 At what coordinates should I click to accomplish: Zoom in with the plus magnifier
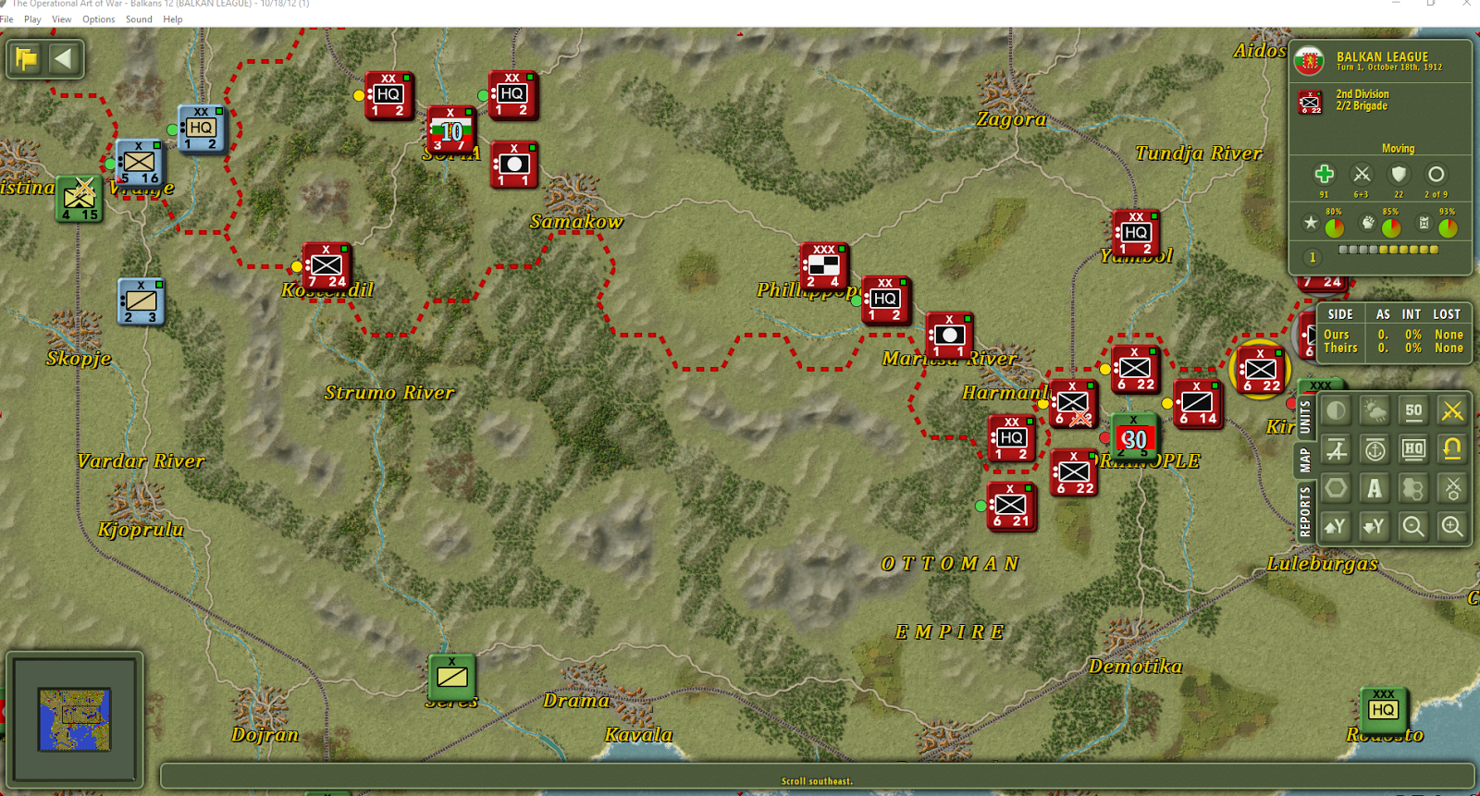(x=1452, y=527)
